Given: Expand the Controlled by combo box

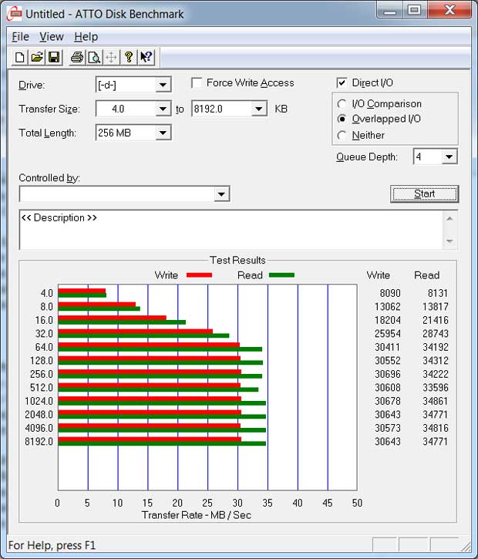Looking at the screenshot, I should click(222, 194).
